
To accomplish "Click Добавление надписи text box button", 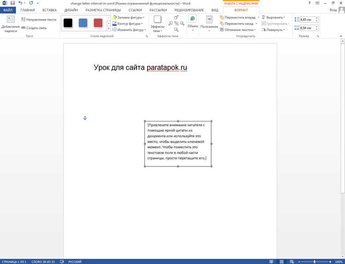I will (11, 24).
